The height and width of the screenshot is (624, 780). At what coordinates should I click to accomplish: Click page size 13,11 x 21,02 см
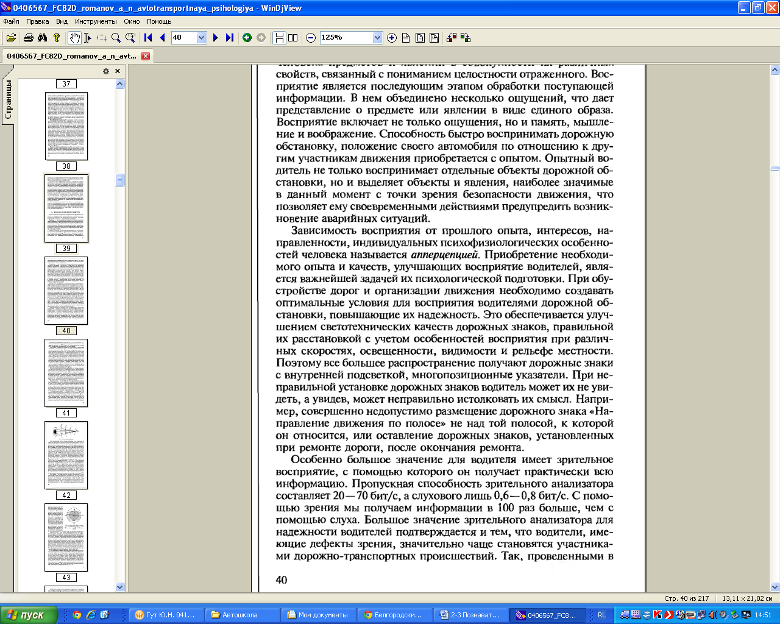[x=747, y=598]
